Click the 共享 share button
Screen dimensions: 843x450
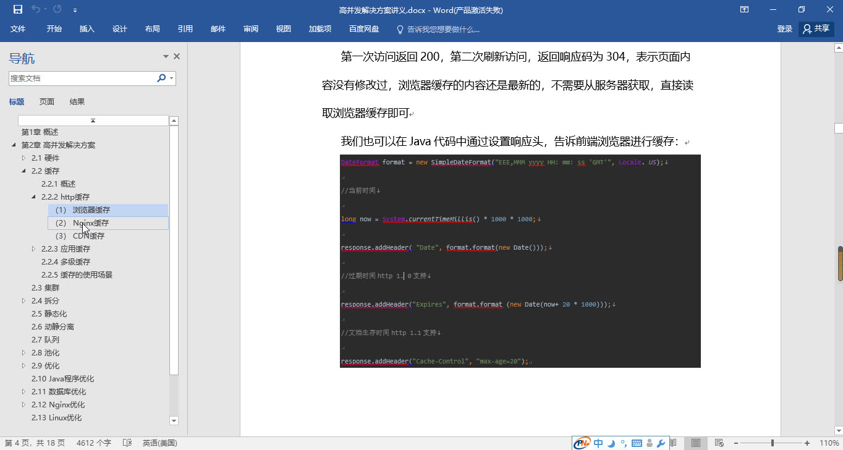pos(816,29)
